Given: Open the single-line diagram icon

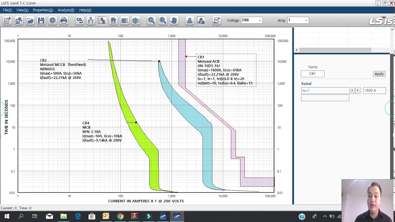Looking at the screenshot, I should coord(91,21).
